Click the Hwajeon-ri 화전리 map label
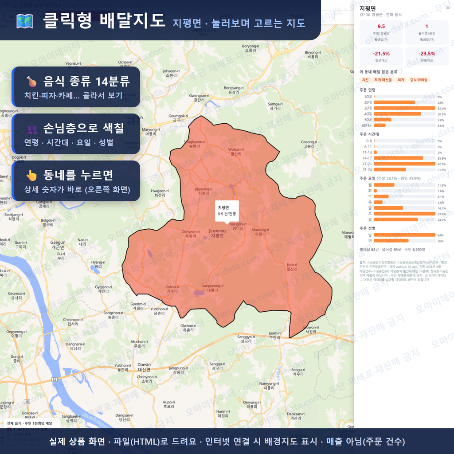The width and height of the screenshot is (454, 454). [x=160, y=193]
